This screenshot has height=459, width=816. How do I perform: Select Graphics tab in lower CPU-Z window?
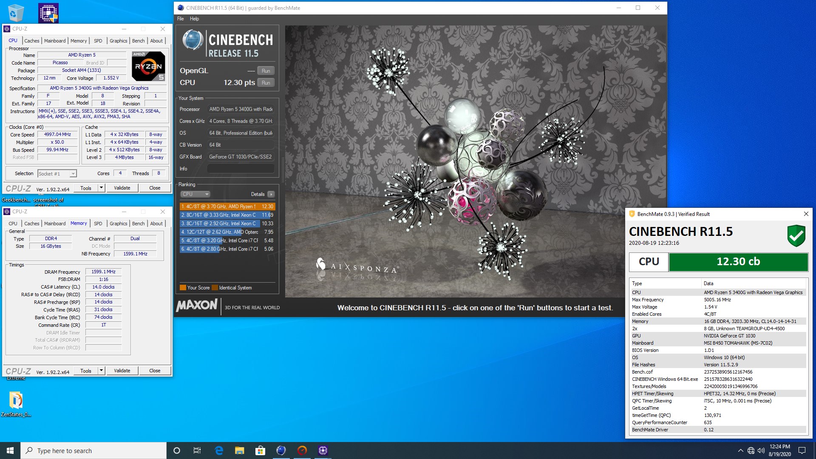coord(118,224)
